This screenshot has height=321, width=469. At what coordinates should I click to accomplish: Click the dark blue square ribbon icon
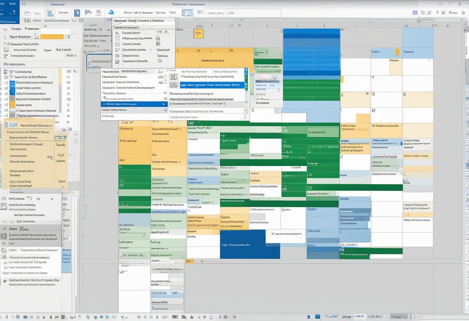click(x=77, y=13)
